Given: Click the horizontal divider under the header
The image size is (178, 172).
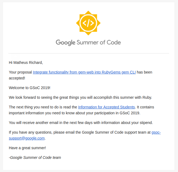Looking at the screenshot, I should tap(89, 53).
